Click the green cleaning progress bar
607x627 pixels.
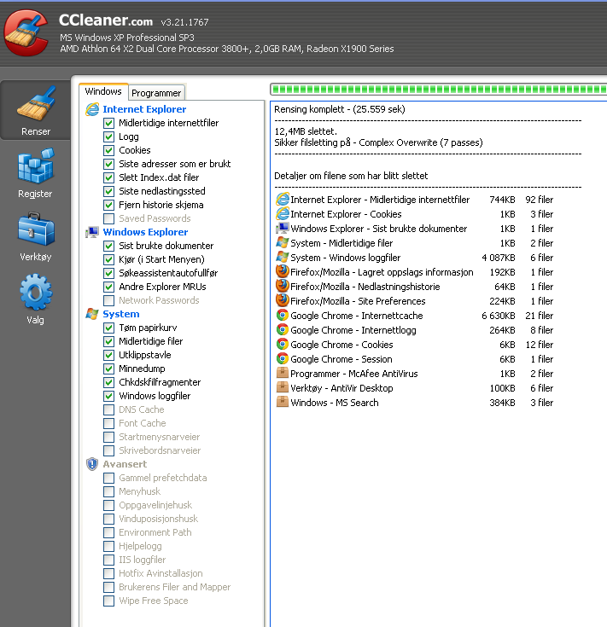[x=439, y=90]
